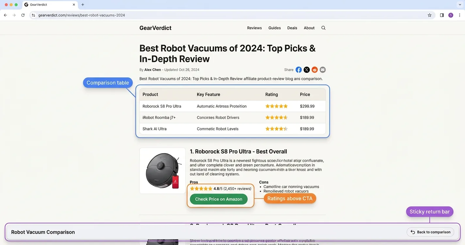Click the Roborock row star rating
The image size is (465, 245).
277,106
